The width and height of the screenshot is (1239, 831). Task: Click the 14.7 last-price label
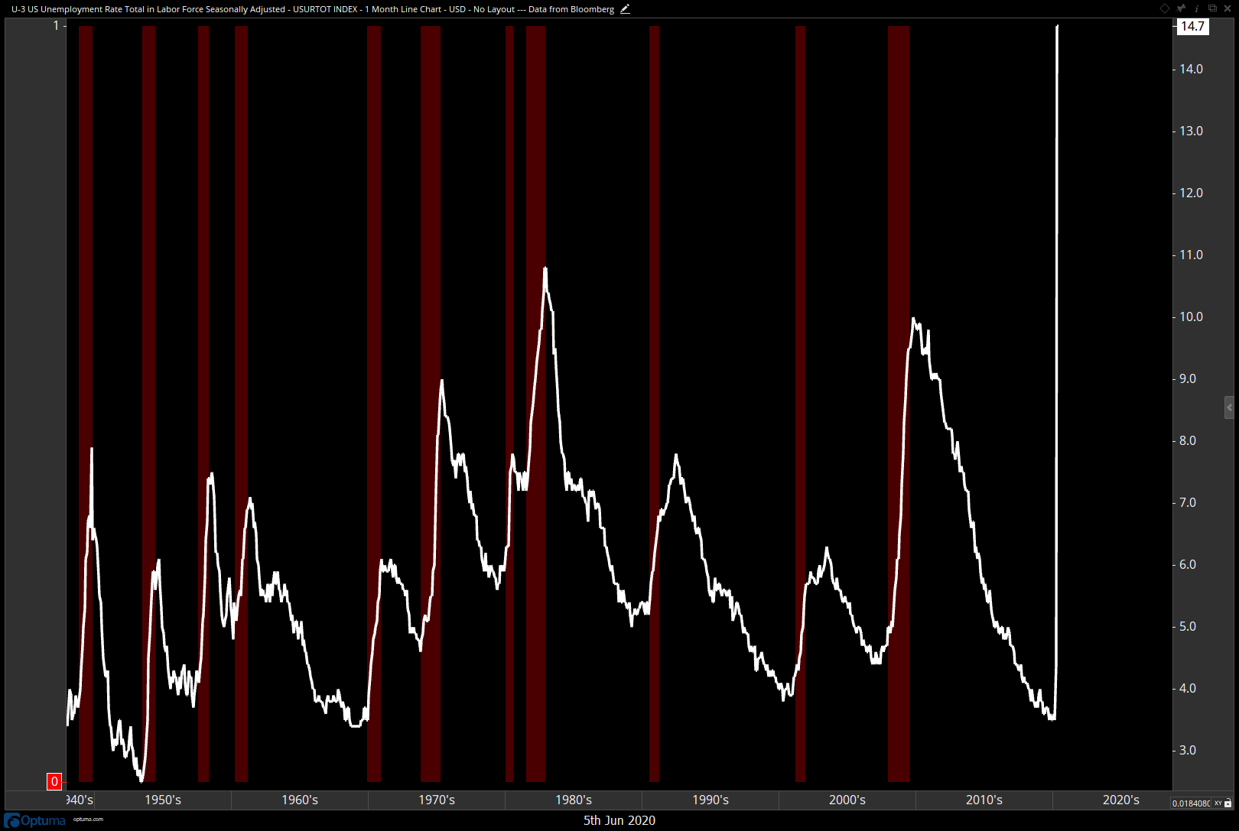point(1192,26)
